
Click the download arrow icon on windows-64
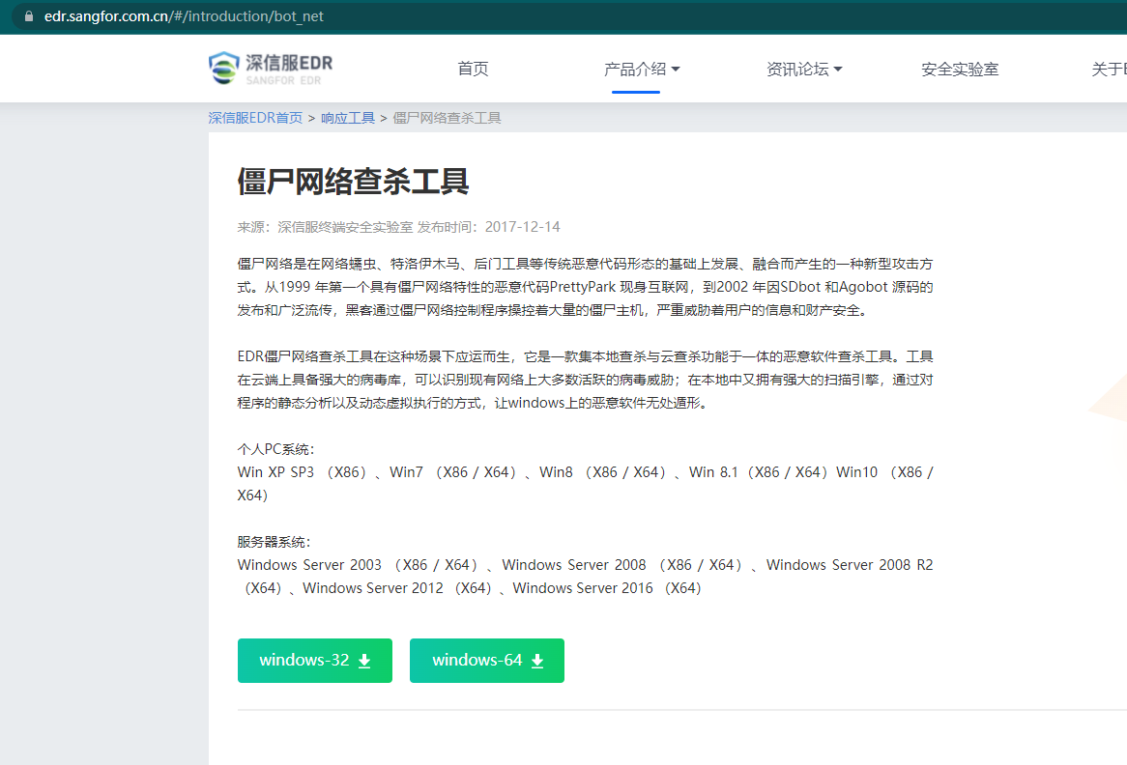tap(536, 661)
